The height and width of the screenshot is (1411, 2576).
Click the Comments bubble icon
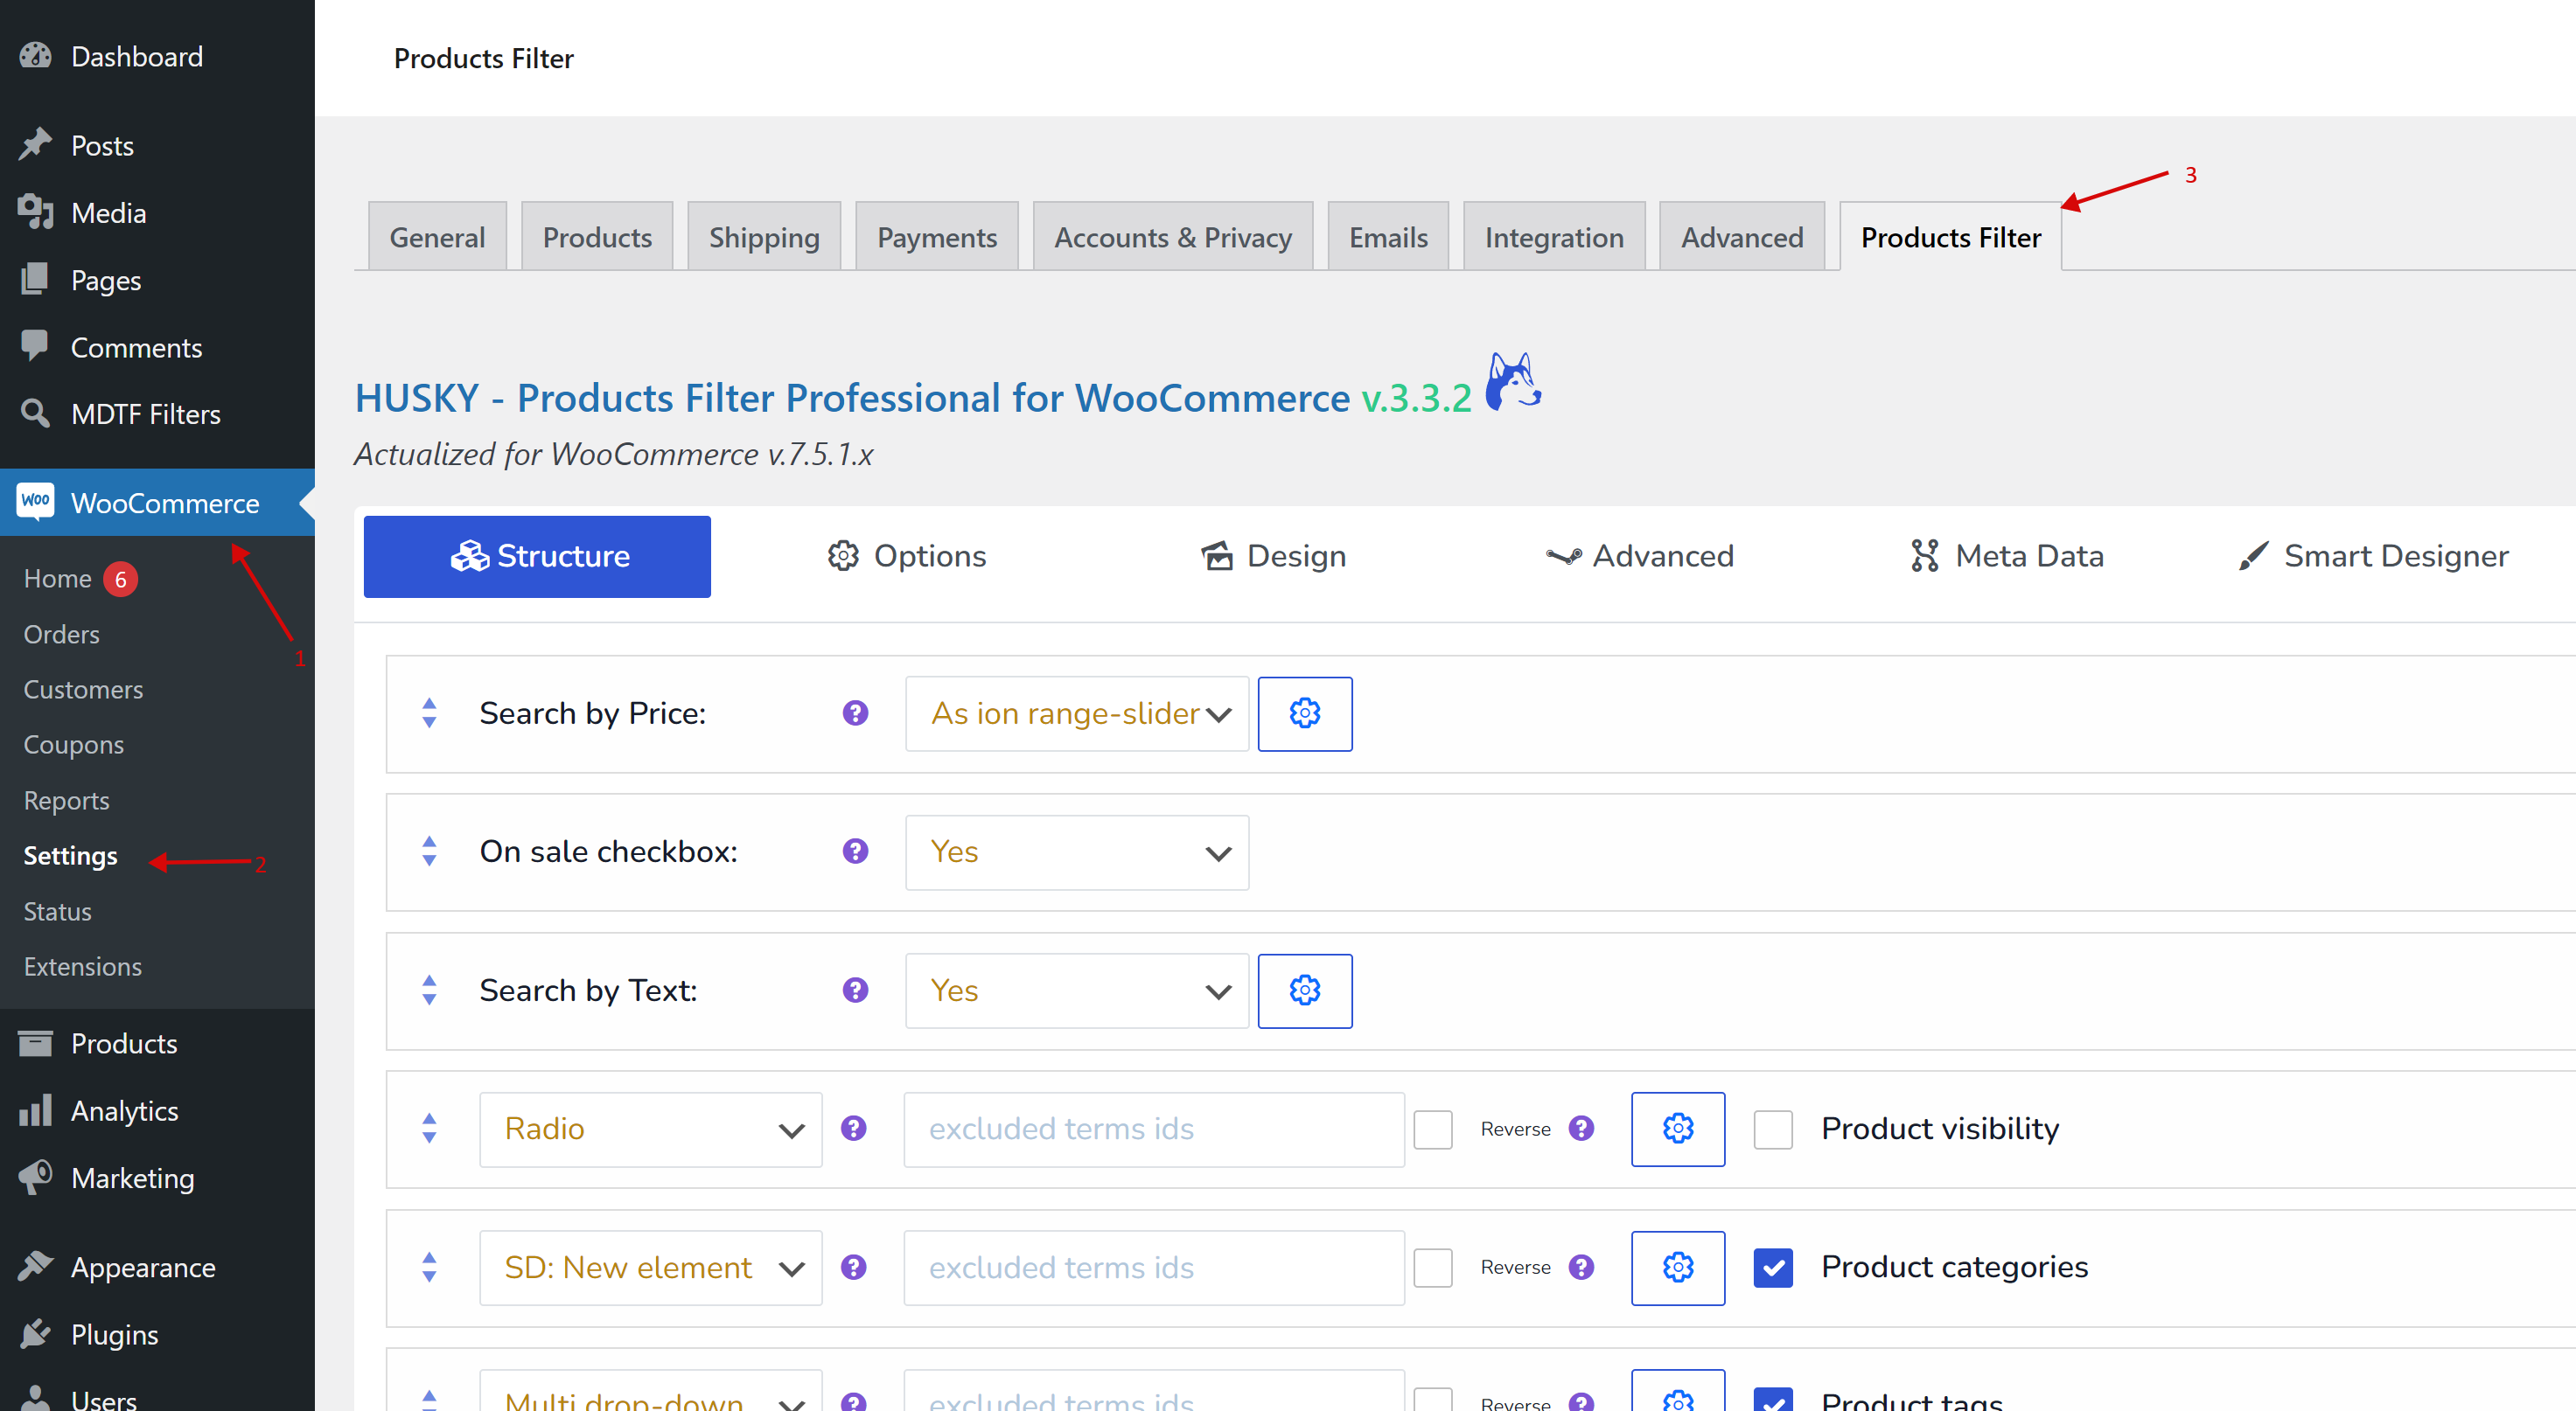click(36, 345)
